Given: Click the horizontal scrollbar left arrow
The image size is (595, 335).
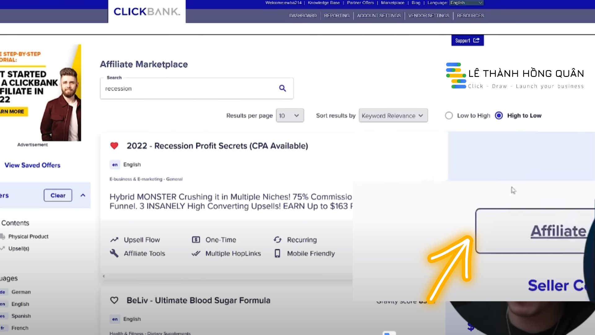Looking at the screenshot, I should pos(104,276).
